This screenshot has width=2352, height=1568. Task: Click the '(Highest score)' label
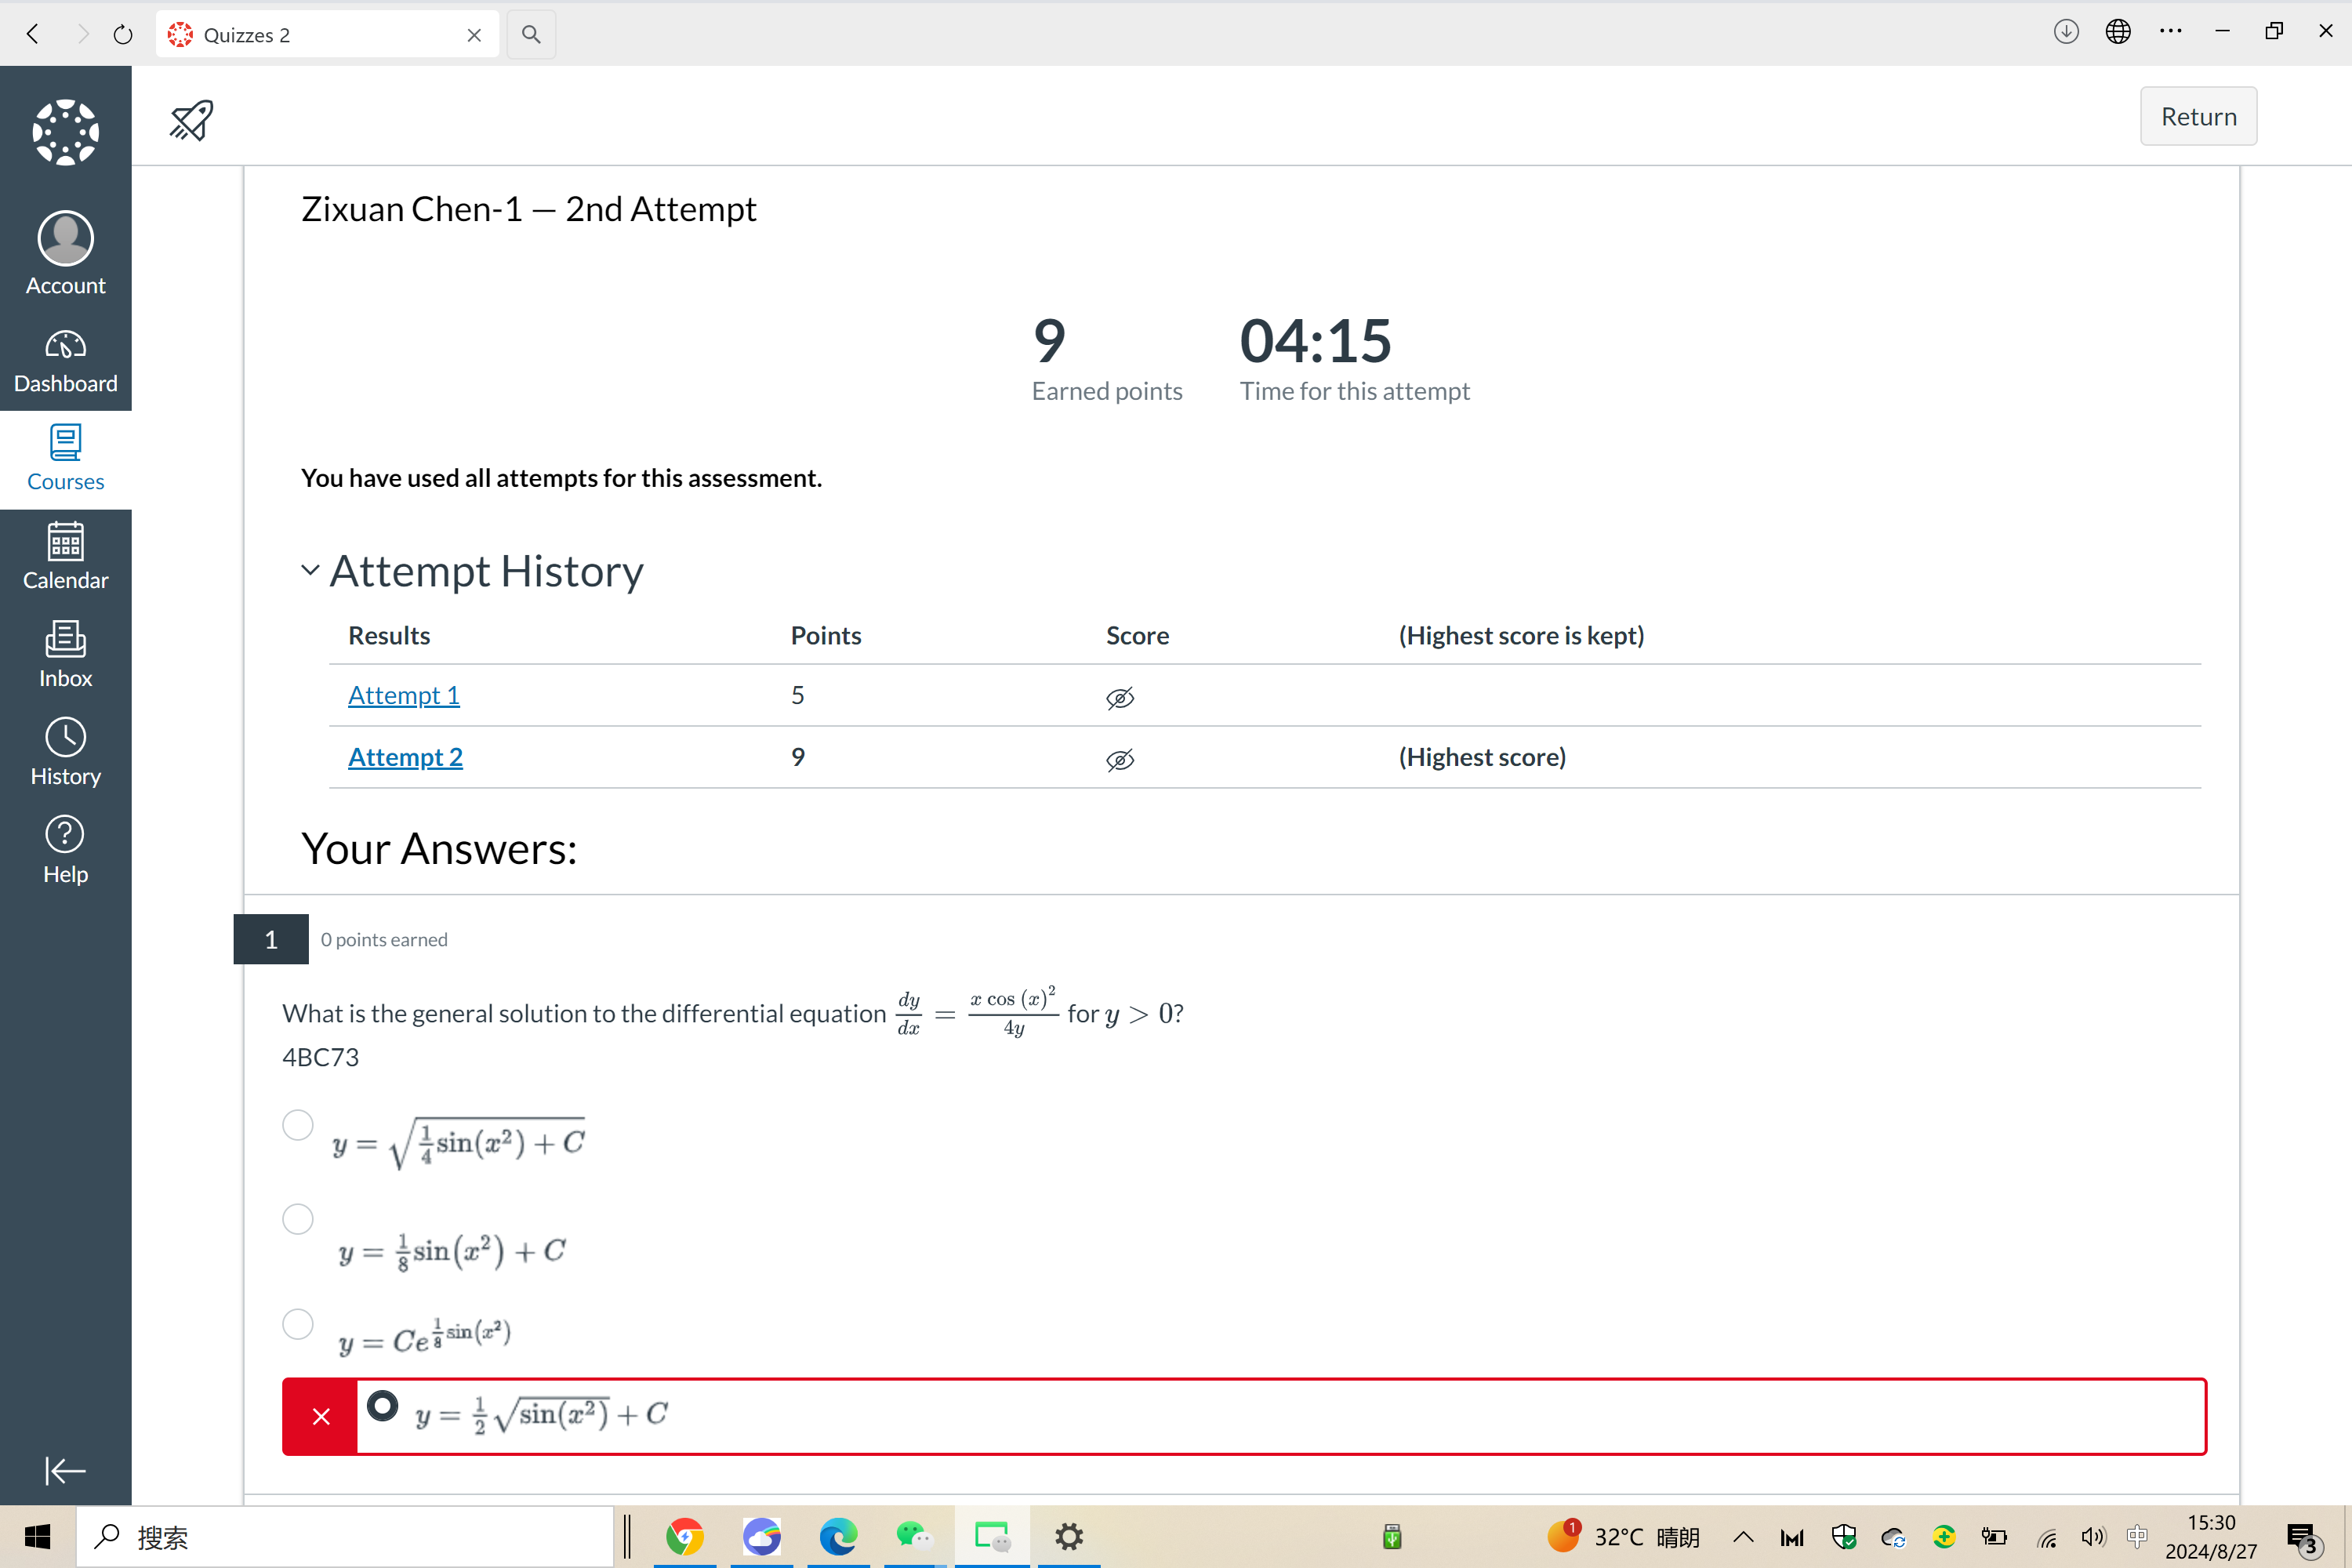coord(1482,757)
